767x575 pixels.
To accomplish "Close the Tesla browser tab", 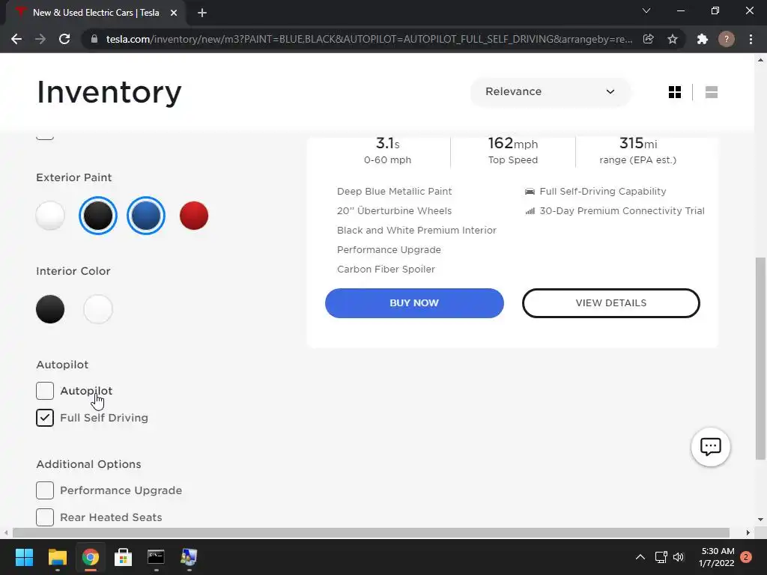I will [174, 13].
